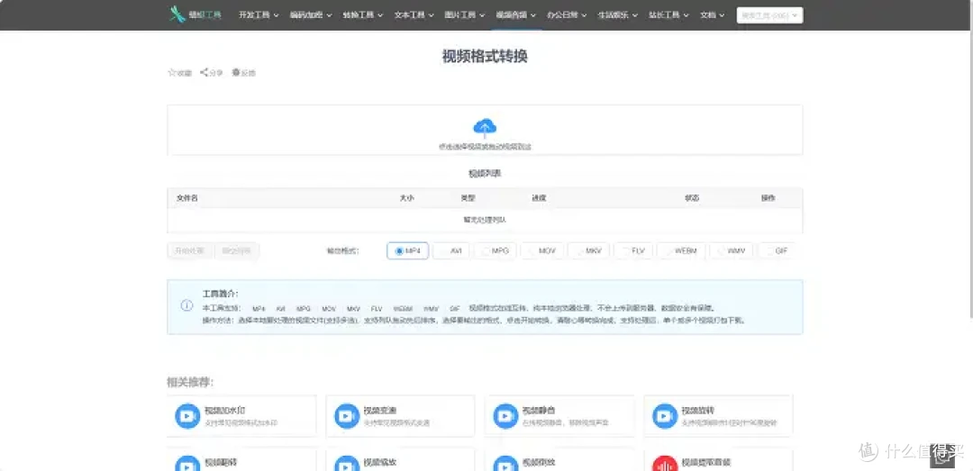
Task: Click the 视频倒放 card's video icon
Action: (505, 464)
